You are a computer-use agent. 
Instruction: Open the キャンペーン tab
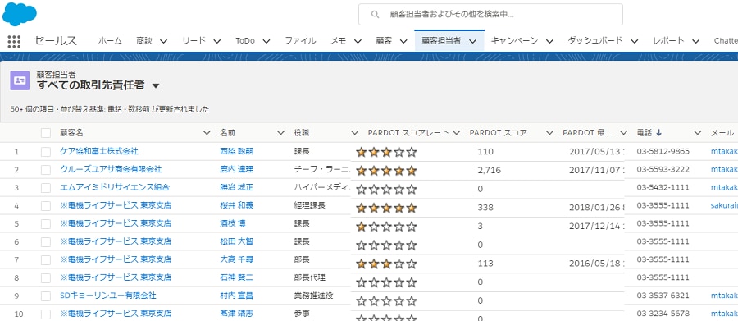pos(514,41)
